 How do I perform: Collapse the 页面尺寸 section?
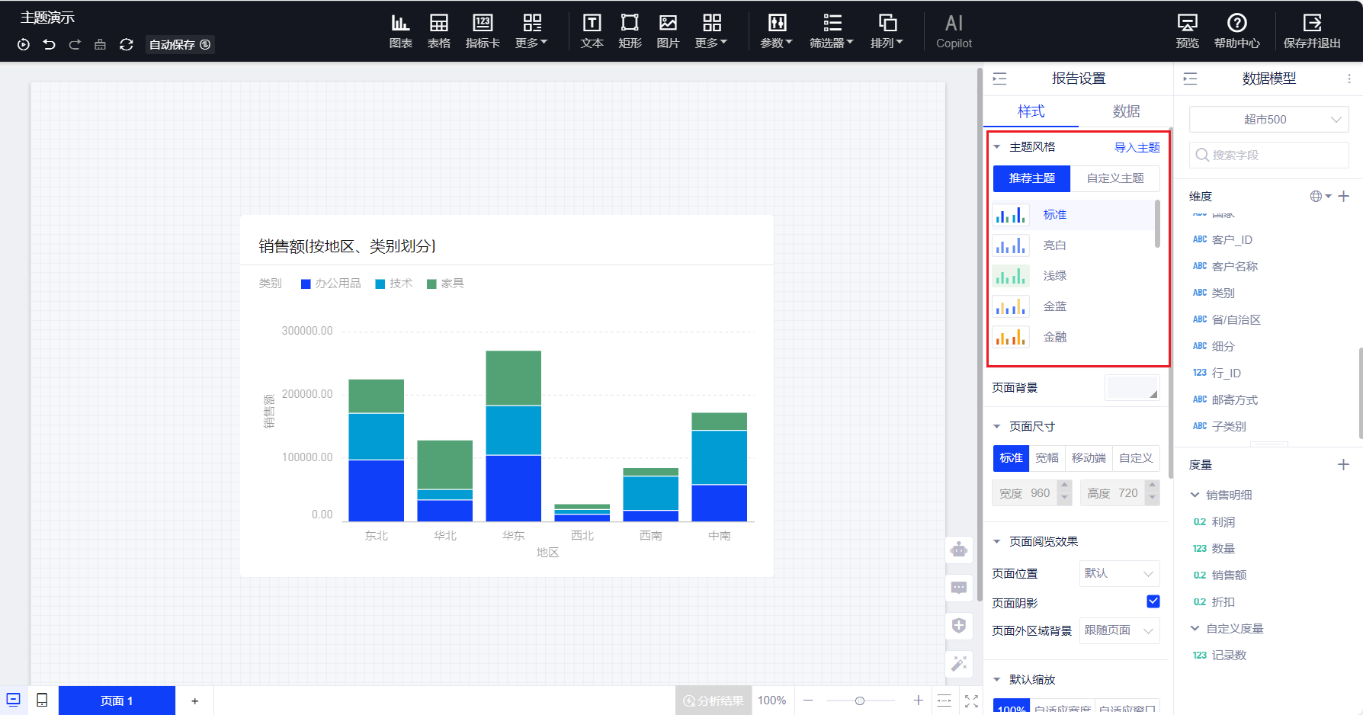pyautogui.click(x=997, y=427)
